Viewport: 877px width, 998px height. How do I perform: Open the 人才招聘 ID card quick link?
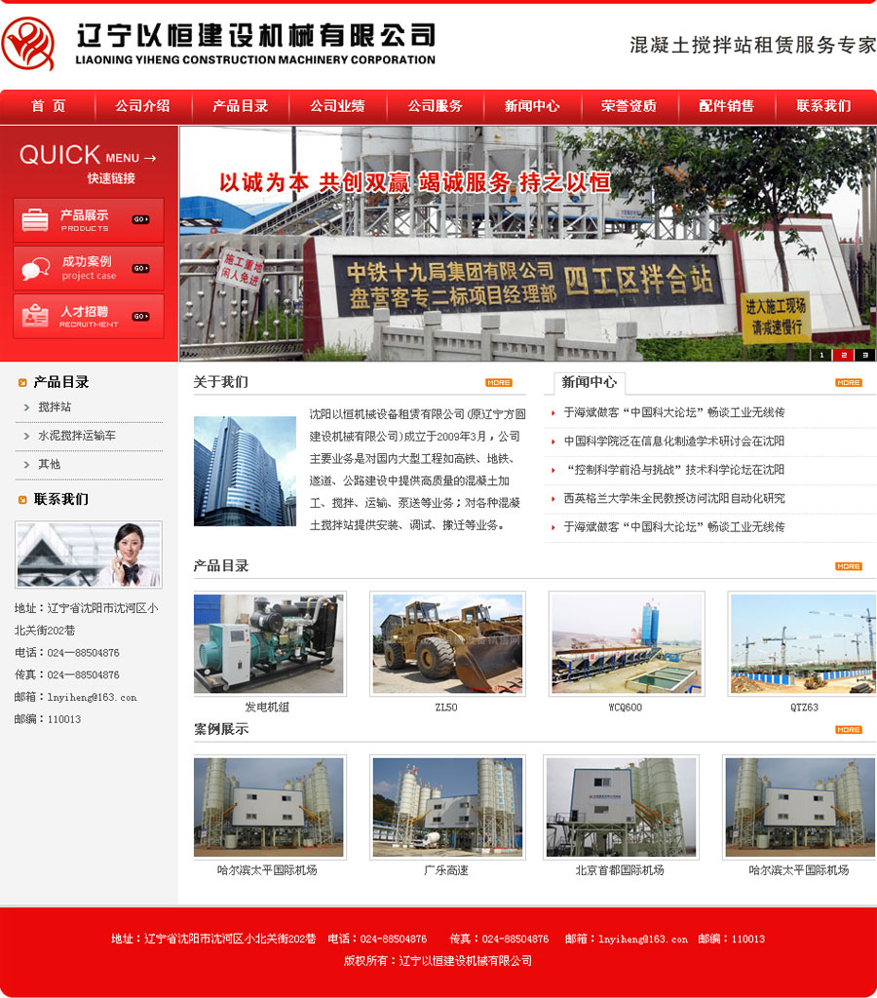pos(89,316)
